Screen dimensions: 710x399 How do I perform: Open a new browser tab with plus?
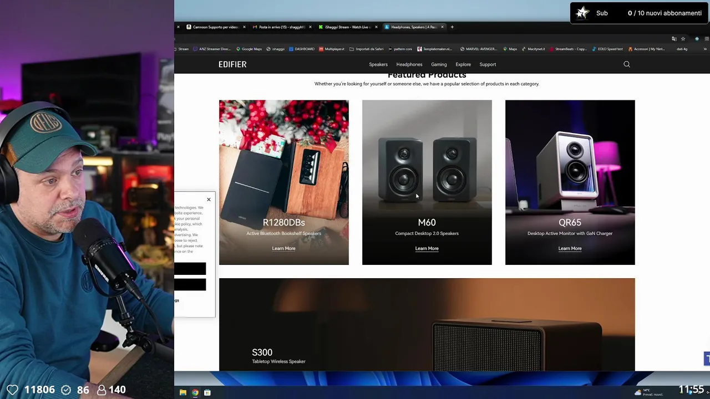(x=452, y=27)
